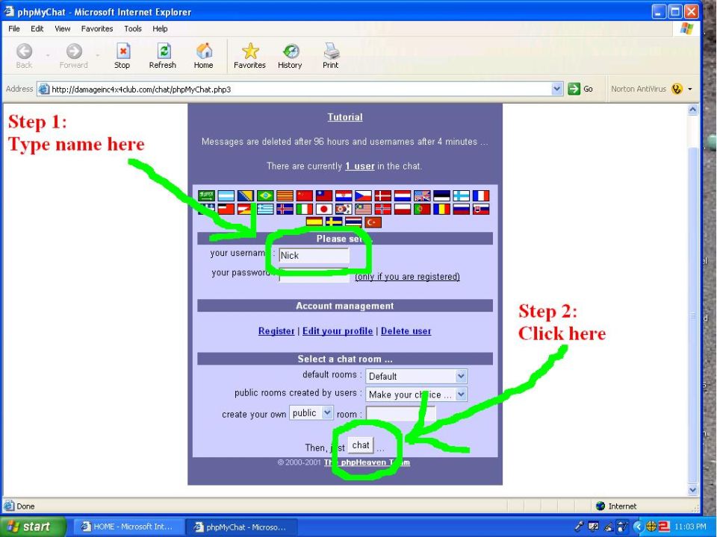The width and height of the screenshot is (717, 537).
Task: Select the Brazil flag language
Action: pos(265,196)
